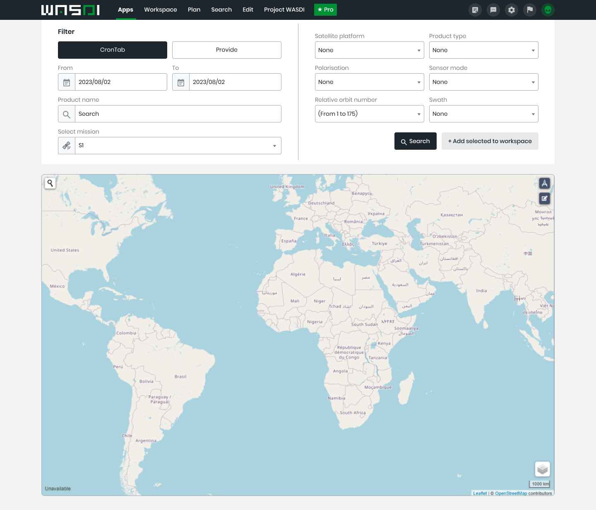This screenshot has width=596, height=510.
Task: Open the Select mission S1 dropdown
Action: point(178,146)
